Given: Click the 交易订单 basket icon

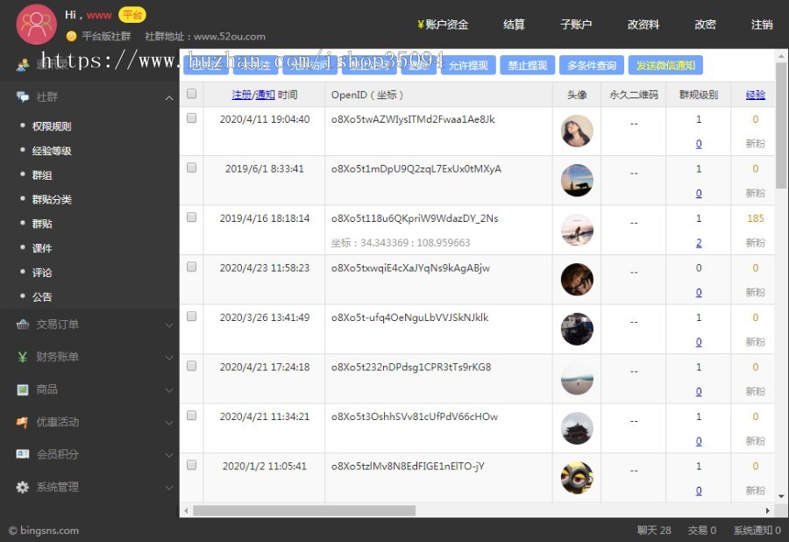Looking at the screenshot, I should pos(23,324).
